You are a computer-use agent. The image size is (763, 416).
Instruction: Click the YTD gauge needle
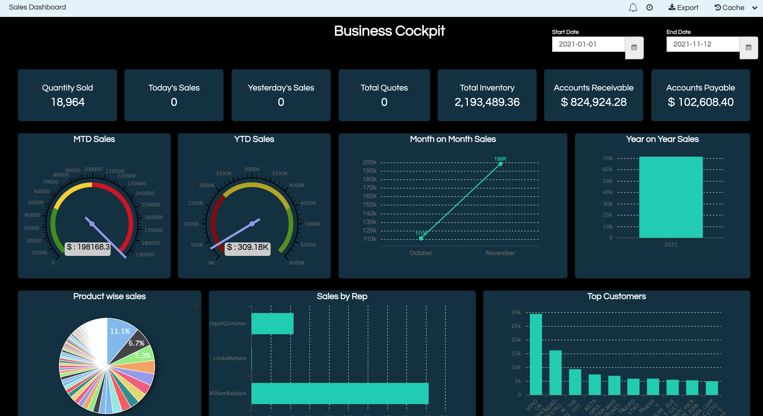click(x=235, y=234)
